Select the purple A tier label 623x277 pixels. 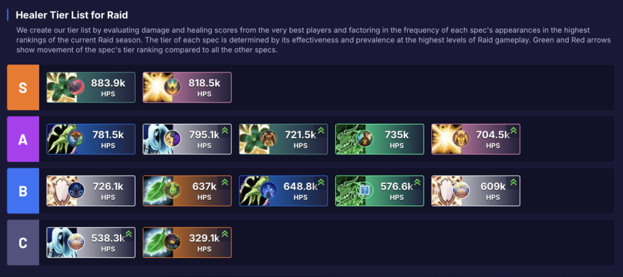coord(23,139)
